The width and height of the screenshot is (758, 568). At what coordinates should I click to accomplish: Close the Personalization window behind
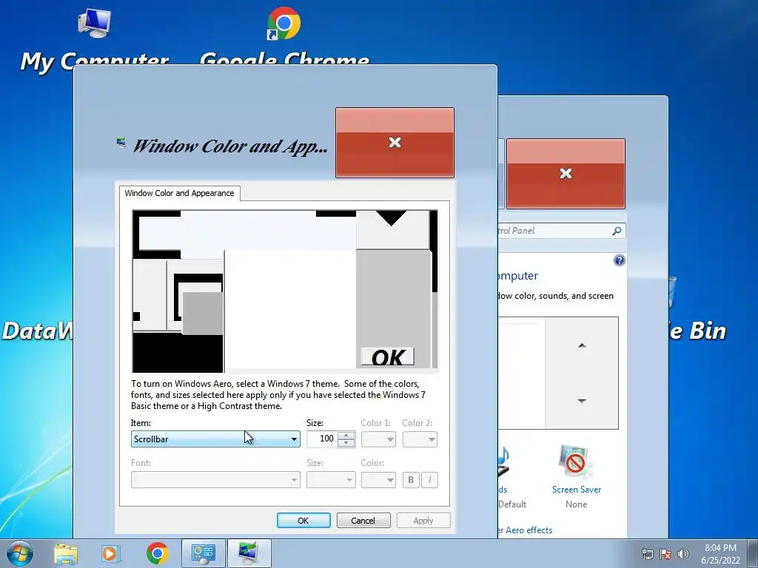tap(566, 174)
